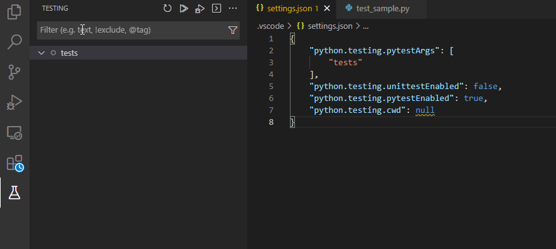Click the TESTING panel title
The image size is (556, 249).
tap(55, 9)
